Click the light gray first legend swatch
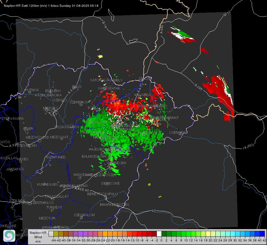Viewport: 267px width, 245px height. click(51, 234)
